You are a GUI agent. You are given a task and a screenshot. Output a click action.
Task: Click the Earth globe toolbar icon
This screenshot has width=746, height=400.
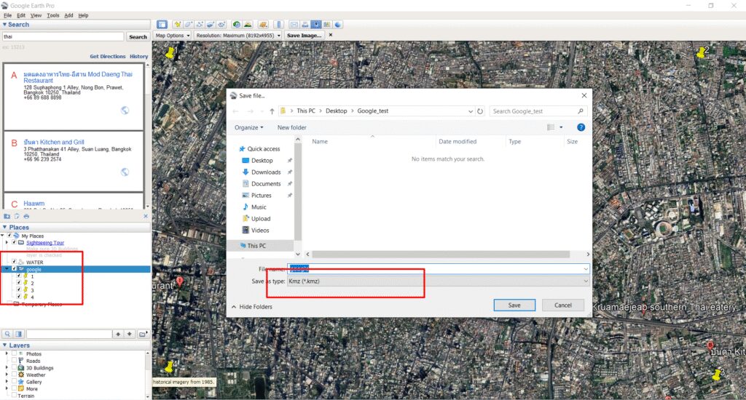click(338, 24)
